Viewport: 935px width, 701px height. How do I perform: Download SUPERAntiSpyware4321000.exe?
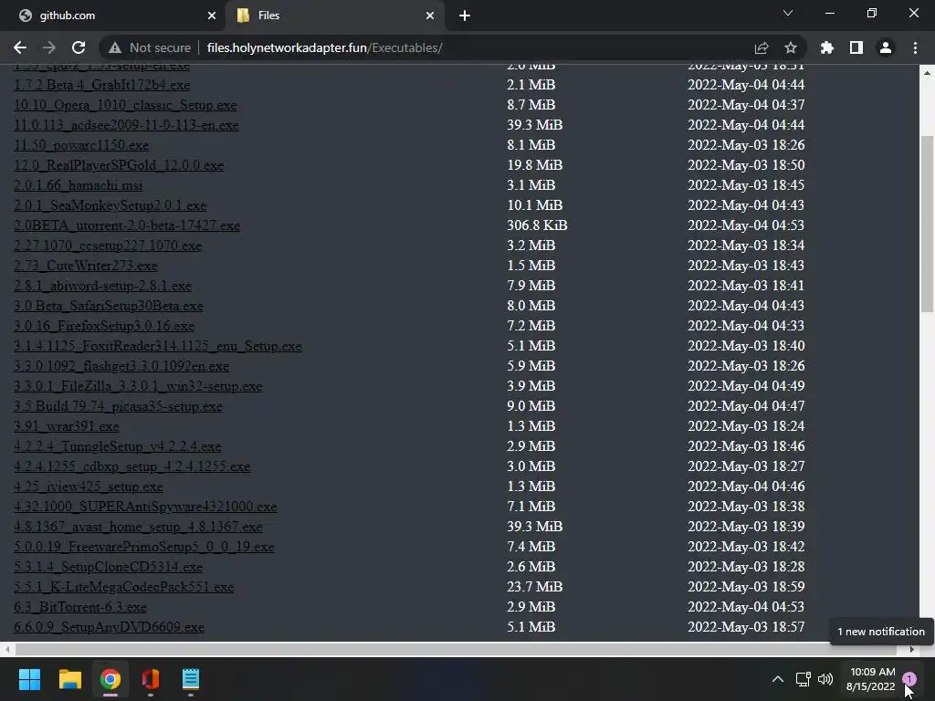(145, 507)
